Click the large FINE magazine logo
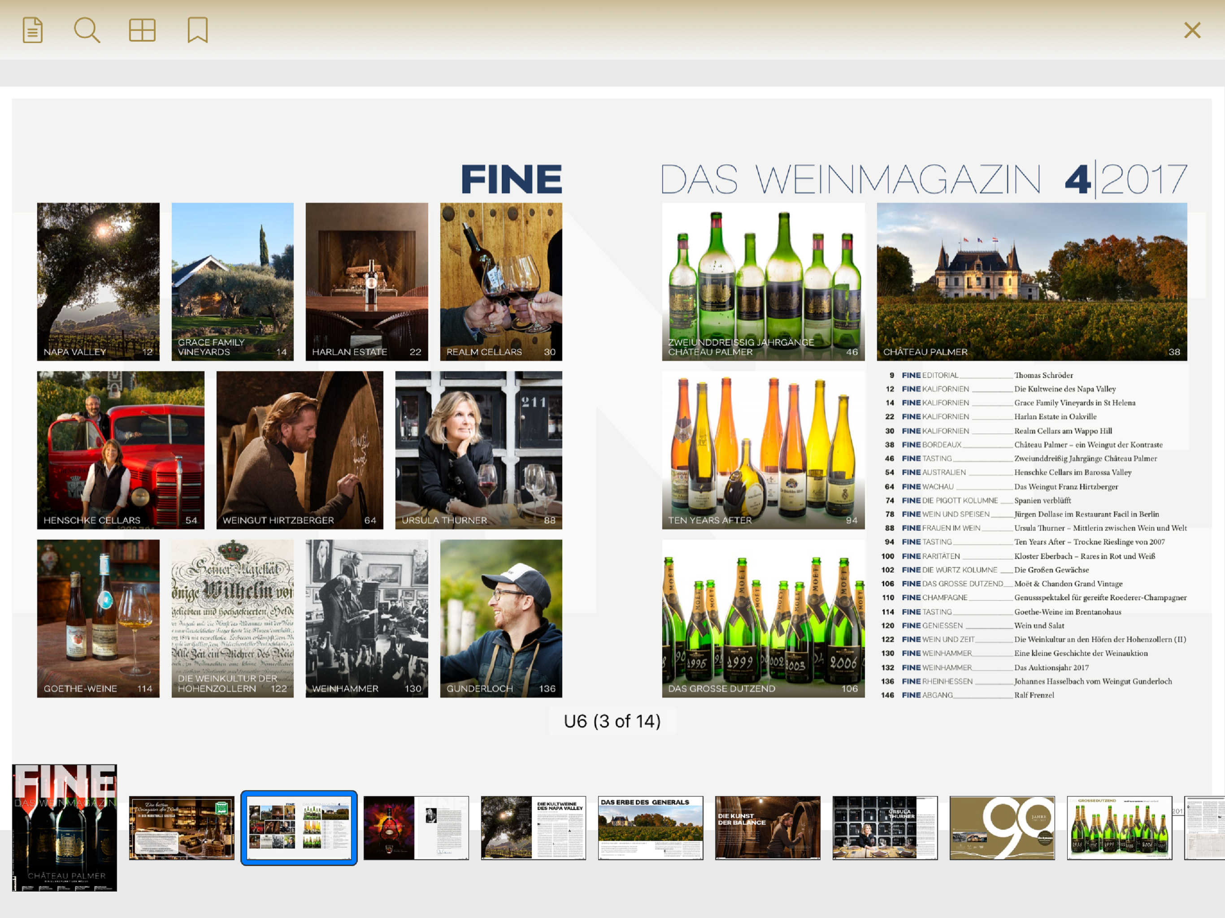Image resolution: width=1225 pixels, height=918 pixels. (512, 179)
